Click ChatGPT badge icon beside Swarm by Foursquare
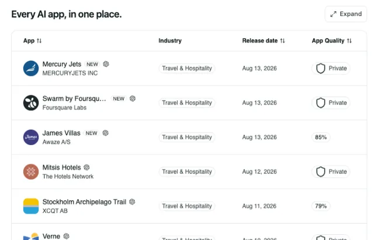374x240 pixels. (x=133, y=98)
